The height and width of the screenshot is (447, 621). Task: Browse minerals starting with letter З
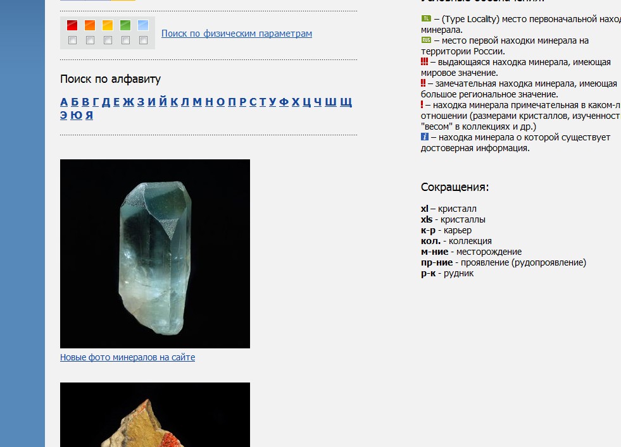click(141, 102)
